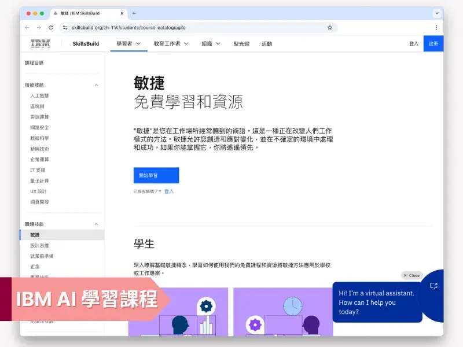
Task: Expand 組織 menu
Action: 211,44
